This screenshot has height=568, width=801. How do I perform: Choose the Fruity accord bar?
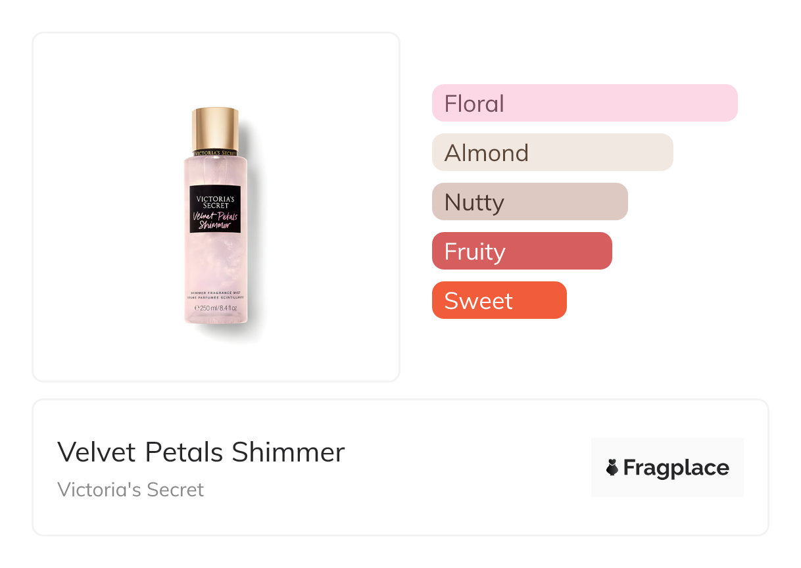(x=522, y=251)
